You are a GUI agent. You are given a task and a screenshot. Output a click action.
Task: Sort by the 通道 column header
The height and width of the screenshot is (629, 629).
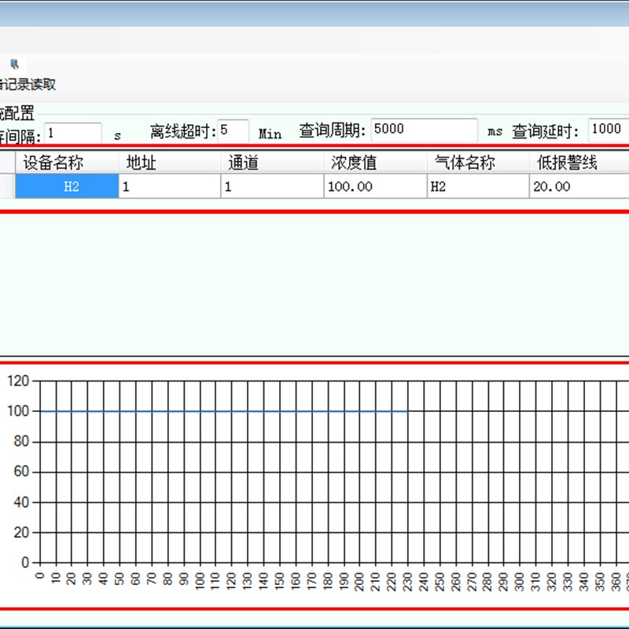[272, 163]
